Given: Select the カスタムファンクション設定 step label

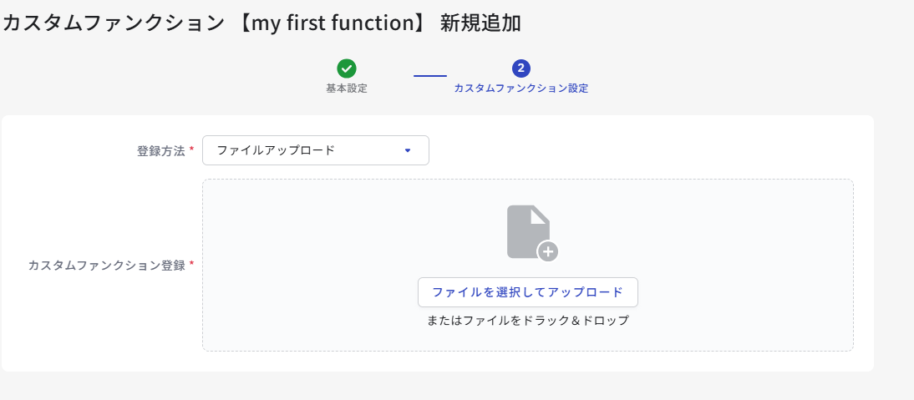Looking at the screenshot, I should pos(521,89).
